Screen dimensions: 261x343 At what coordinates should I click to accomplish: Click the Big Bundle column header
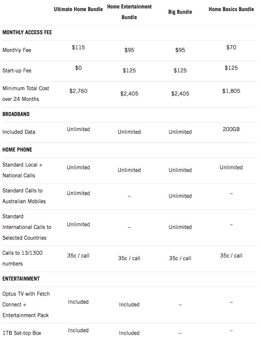coord(180,12)
